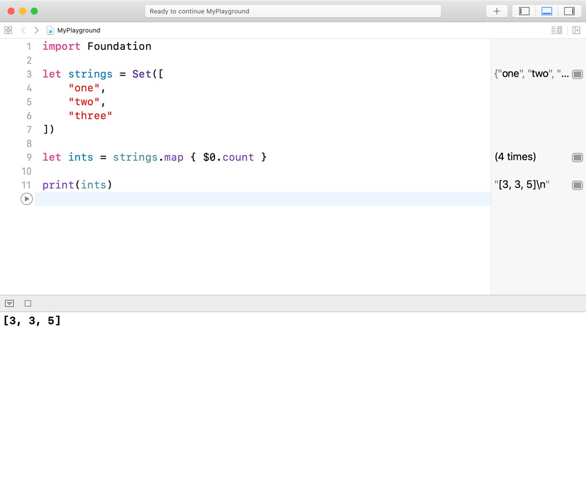Open the Adjust Editor Options icon
Screen dimensions: 586x491
[556, 30]
